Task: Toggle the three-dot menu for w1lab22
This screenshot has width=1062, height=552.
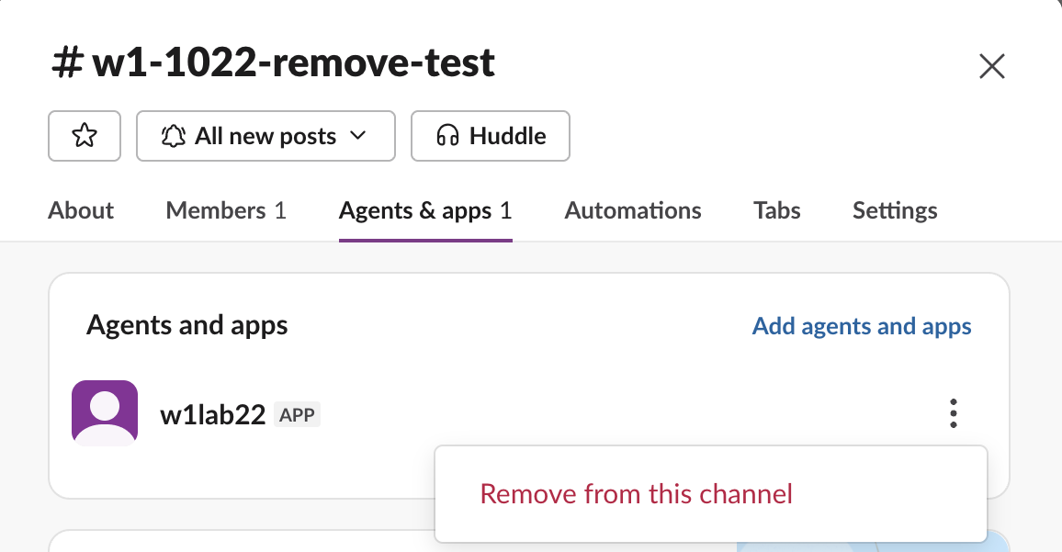Action: coord(953,413)
